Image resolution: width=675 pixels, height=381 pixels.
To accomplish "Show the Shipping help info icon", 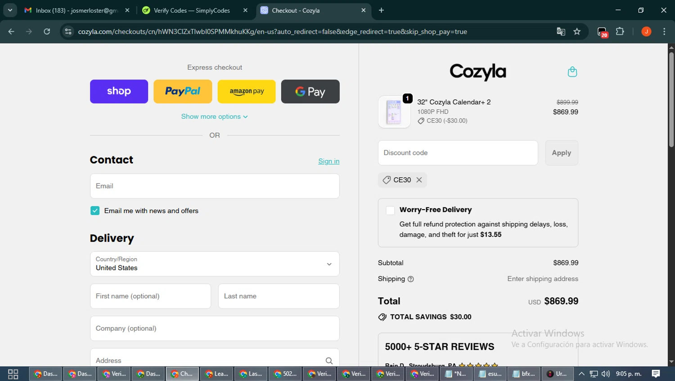I will click(410, 279).
